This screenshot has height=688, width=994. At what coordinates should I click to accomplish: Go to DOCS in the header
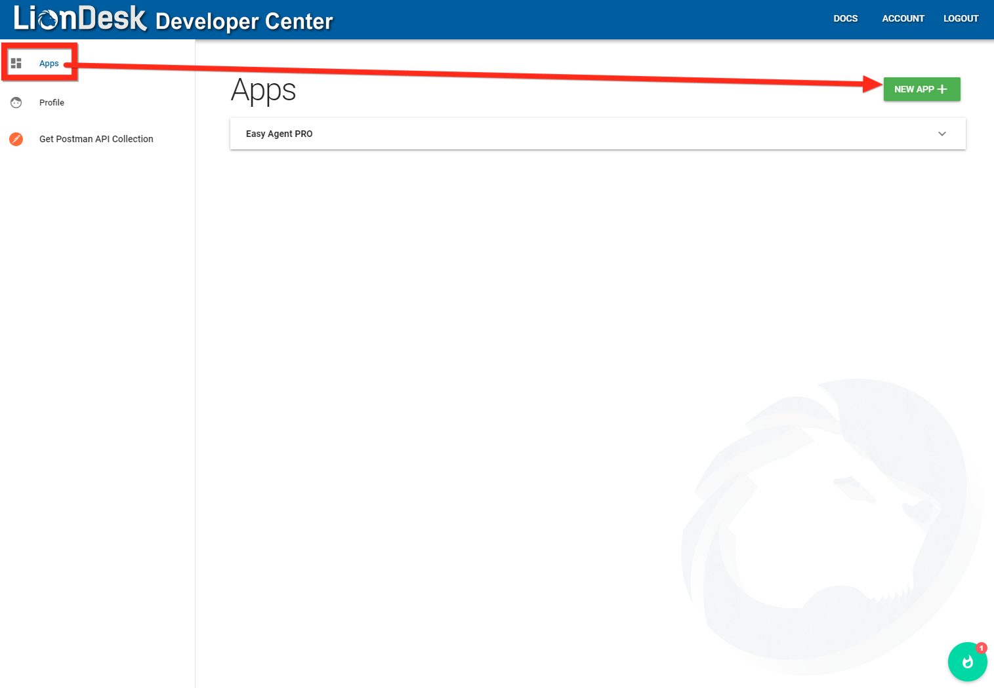(846, 18)
